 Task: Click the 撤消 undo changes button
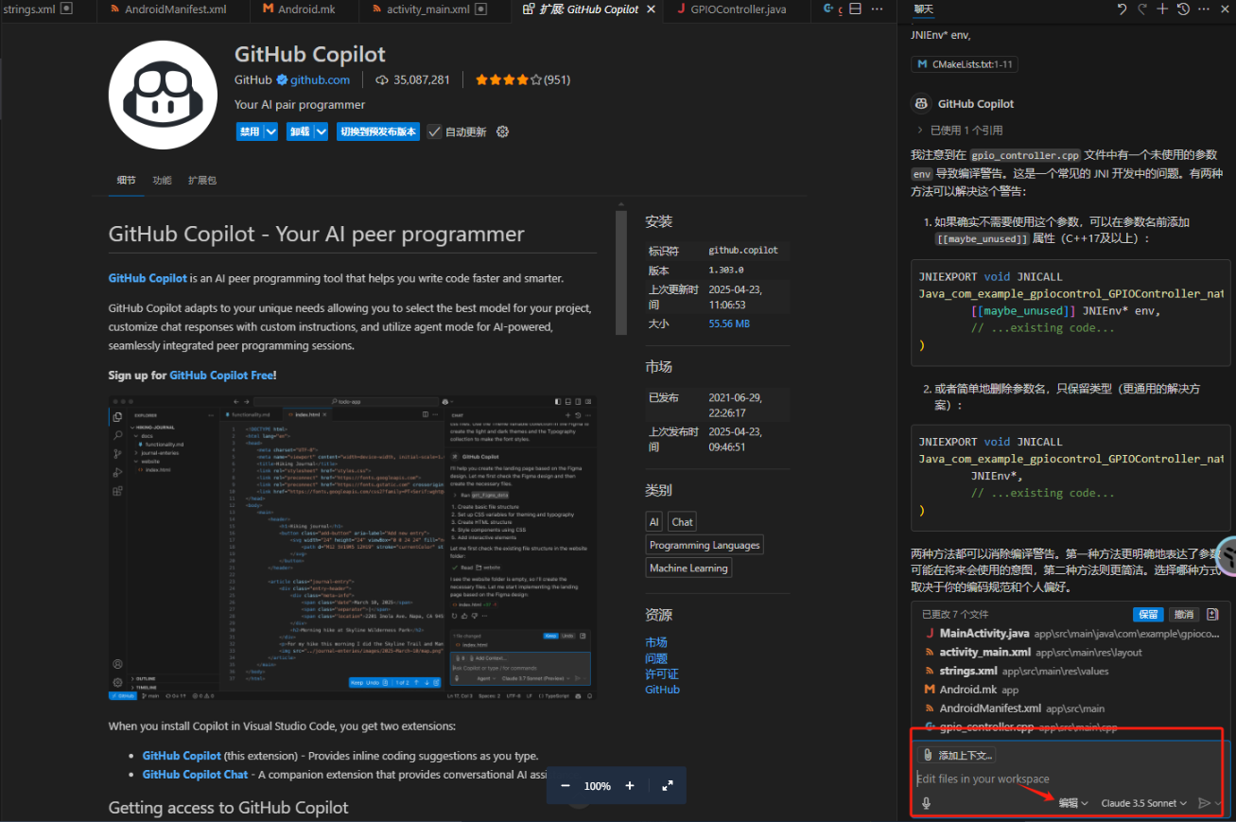1183,614
